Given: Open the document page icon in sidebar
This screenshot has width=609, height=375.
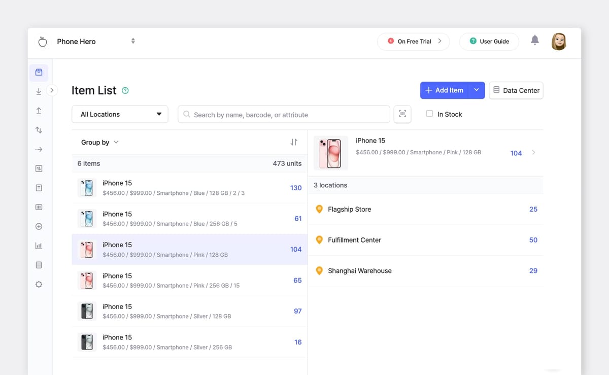Looking at the screenshot, I should (39, 188).
